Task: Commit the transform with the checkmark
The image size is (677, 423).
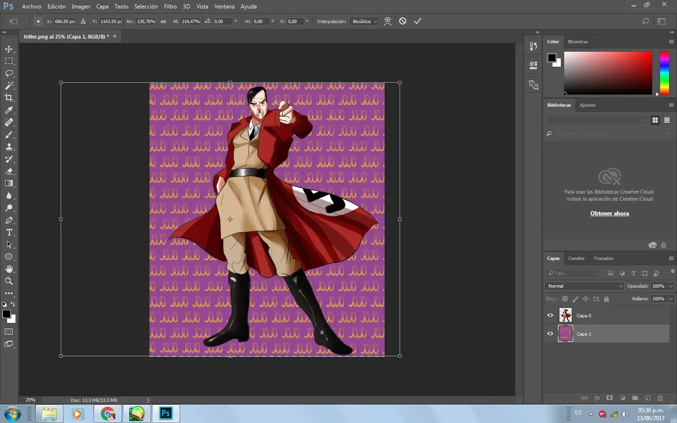Action: pyautogui.click(x=417, y=21)
